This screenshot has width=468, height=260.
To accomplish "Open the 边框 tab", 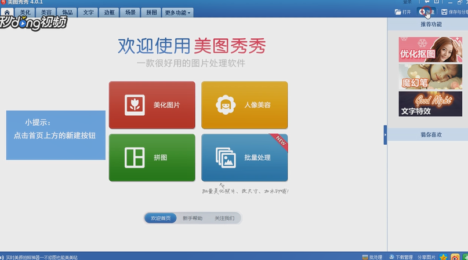I will 109,13.
